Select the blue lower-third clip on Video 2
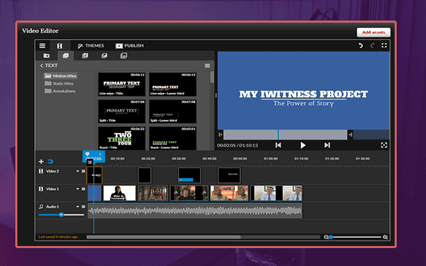 click(x=189, y=176)
